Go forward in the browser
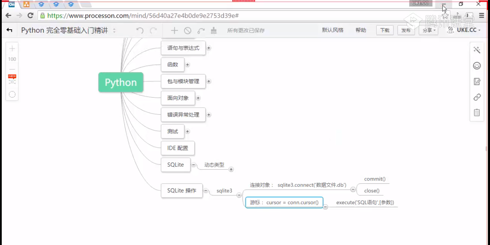 coord(19,16)
